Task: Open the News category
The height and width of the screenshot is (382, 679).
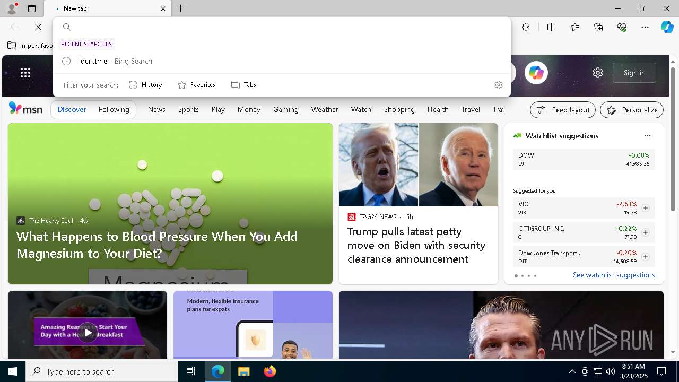Action: [156, 109]
